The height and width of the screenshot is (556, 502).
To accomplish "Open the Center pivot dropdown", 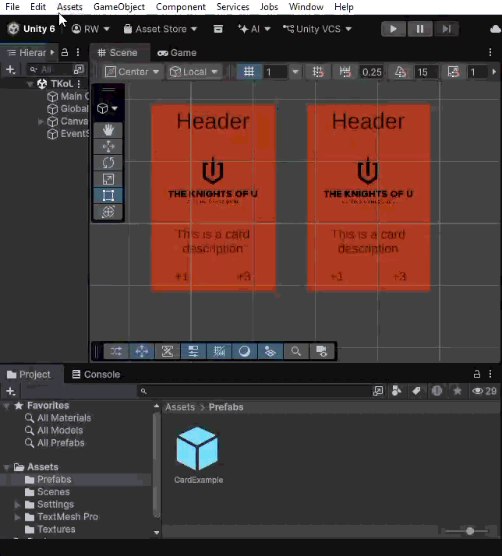I will point(132,72).
